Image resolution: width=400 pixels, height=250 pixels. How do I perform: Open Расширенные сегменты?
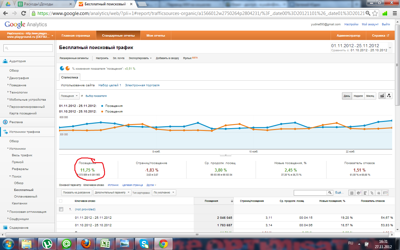(74, 58)
